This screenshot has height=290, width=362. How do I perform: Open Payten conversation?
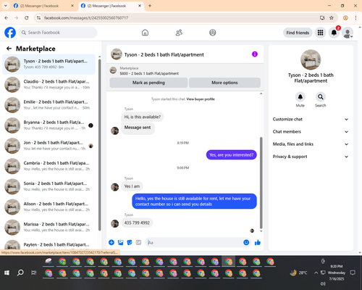(x=49, y=244)
